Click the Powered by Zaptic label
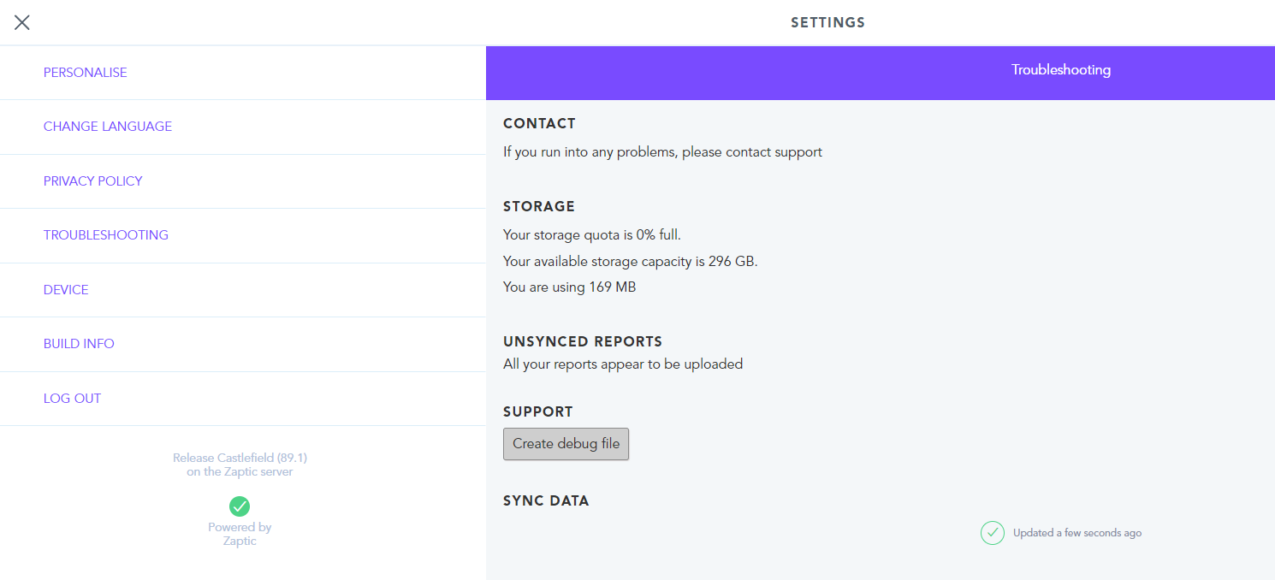This screenshot has height=580, width=1275. click(240, 534)
